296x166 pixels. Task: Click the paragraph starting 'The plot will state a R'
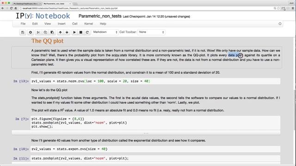tap(128, 110)
